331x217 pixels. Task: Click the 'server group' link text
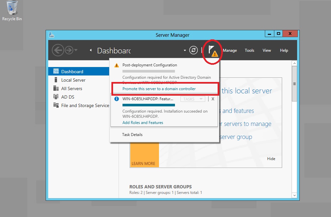236,137
